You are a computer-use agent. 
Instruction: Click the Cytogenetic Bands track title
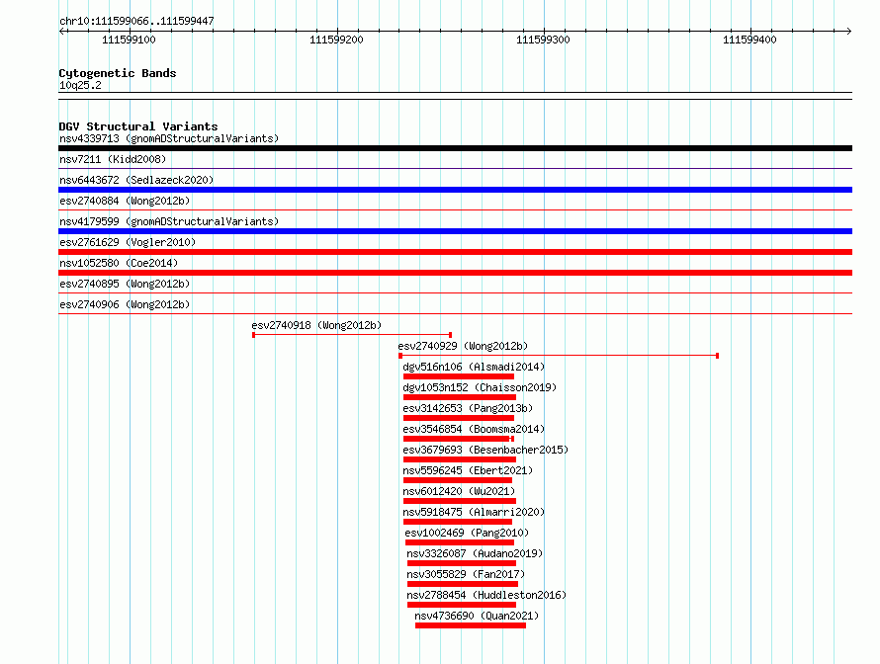click(118, 73)
